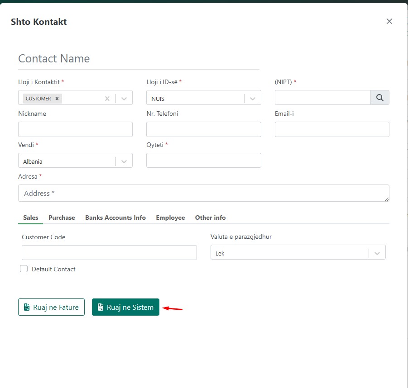Click into the Email-i field
The height and width of the screenshot is (388, 408).
(x=331, y=129)
